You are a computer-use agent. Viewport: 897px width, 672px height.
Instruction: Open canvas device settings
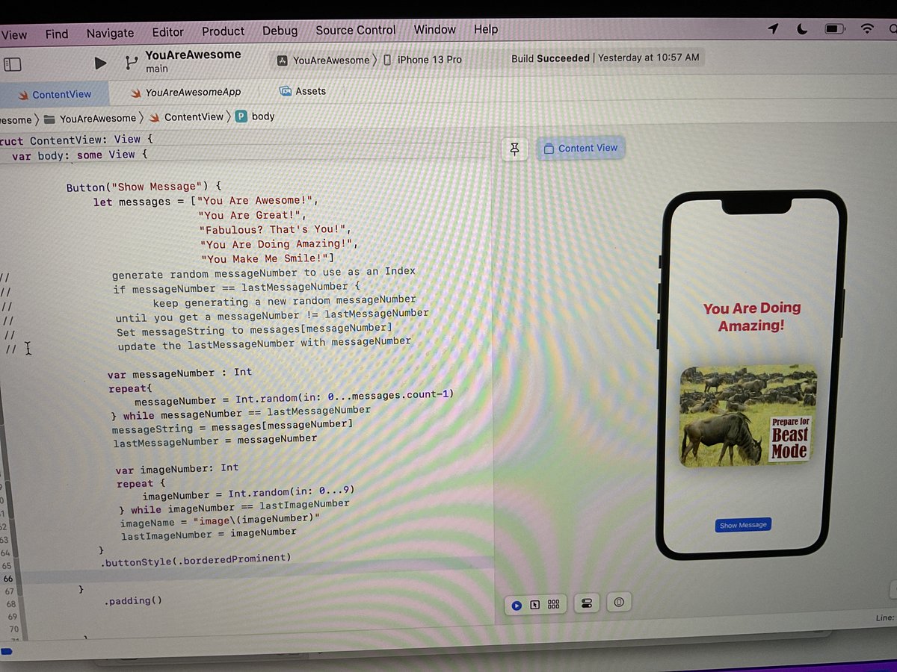pyautogui.click(x=587, y=603)
